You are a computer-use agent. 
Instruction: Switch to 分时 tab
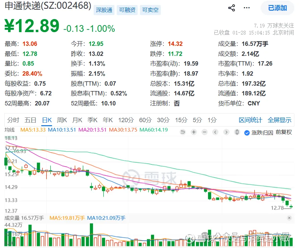click(x=13, y=120)
